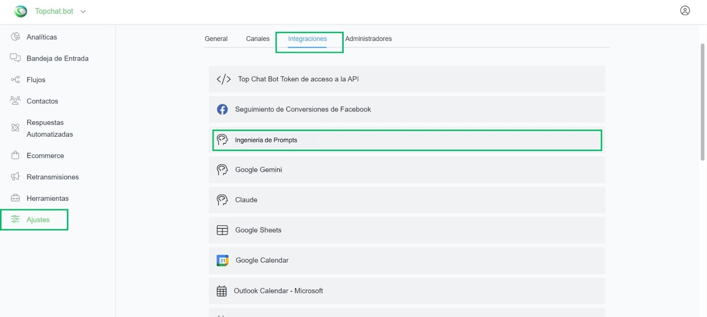Click the Facebook logo icon
707x317 pixels.
[222, 109]
